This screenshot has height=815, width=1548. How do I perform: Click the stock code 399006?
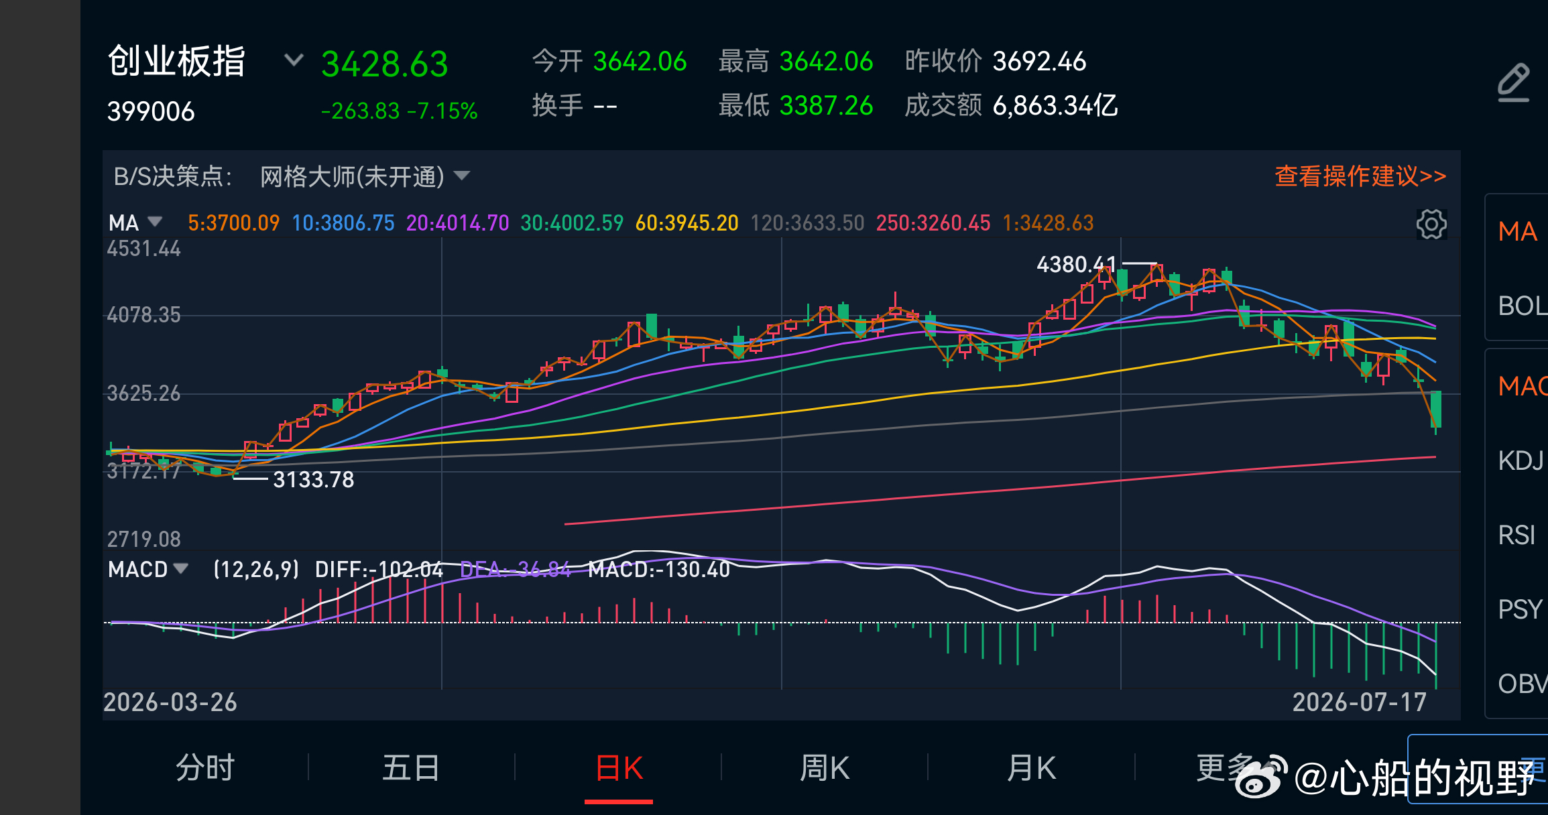151,111
